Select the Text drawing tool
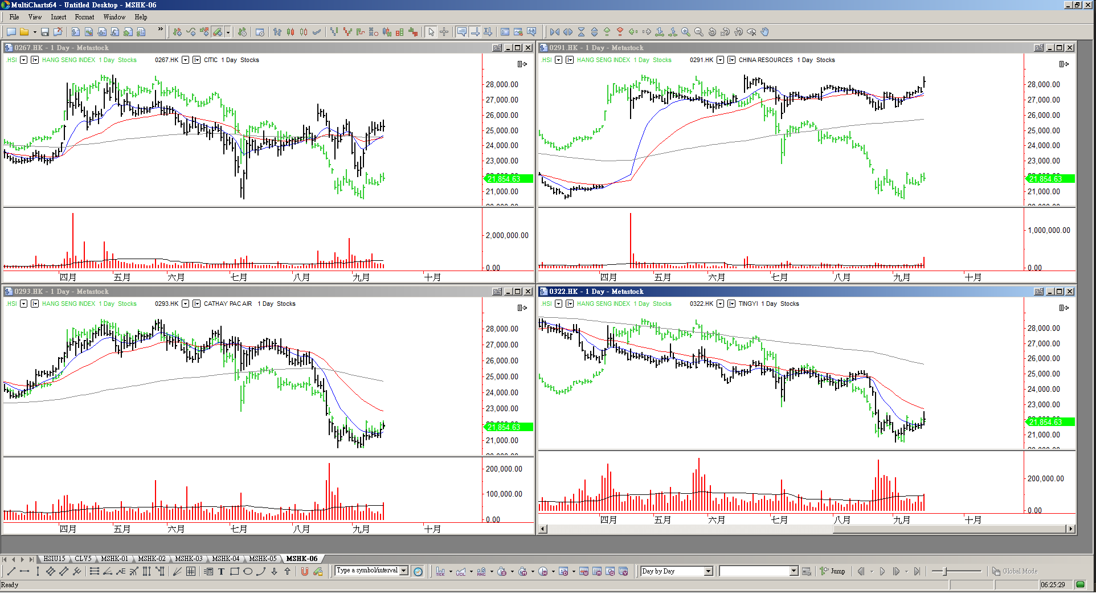The height and width of the screenshot is (602, 1096). (x=221, y=571)
